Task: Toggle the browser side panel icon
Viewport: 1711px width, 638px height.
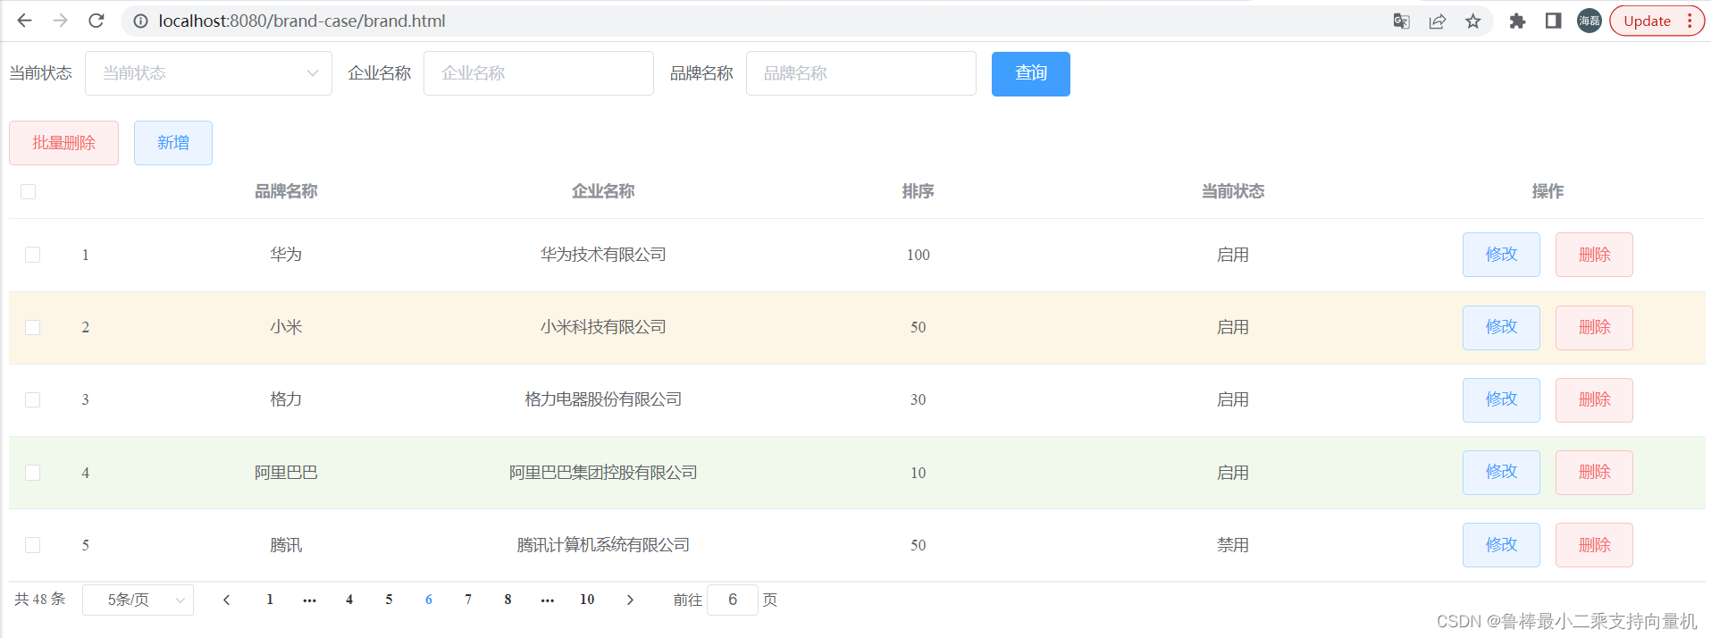Action: [1553, 21]
